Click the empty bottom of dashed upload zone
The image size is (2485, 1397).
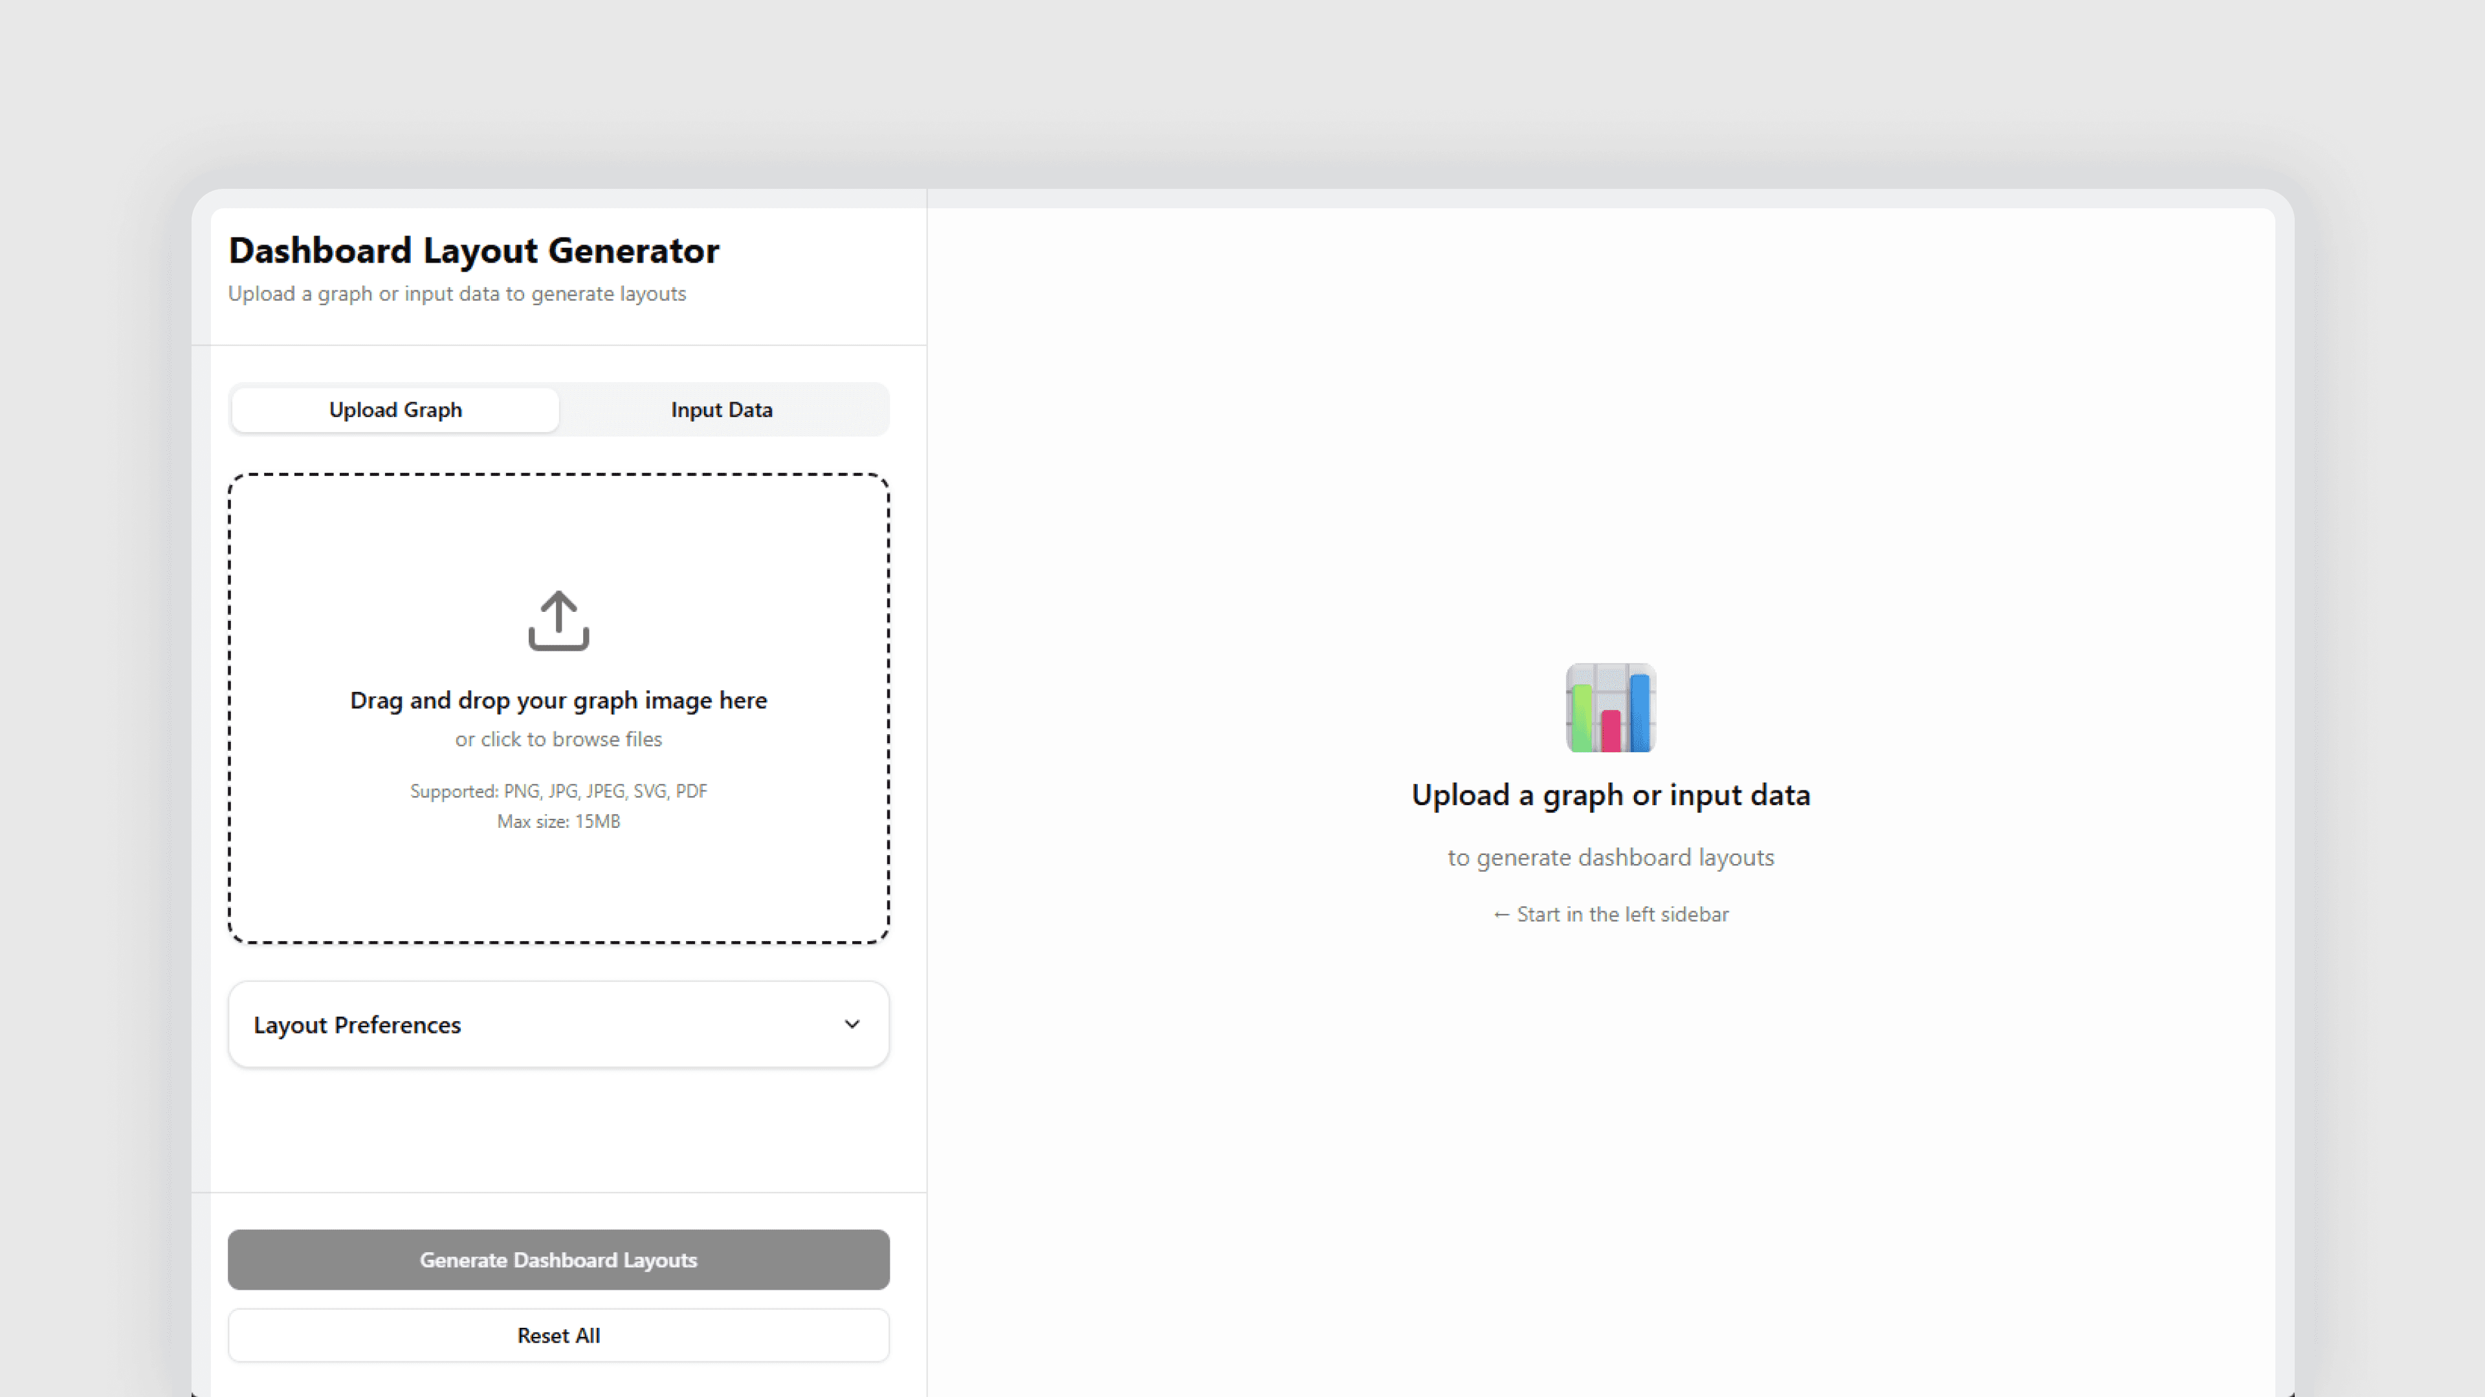pos(558,892)
